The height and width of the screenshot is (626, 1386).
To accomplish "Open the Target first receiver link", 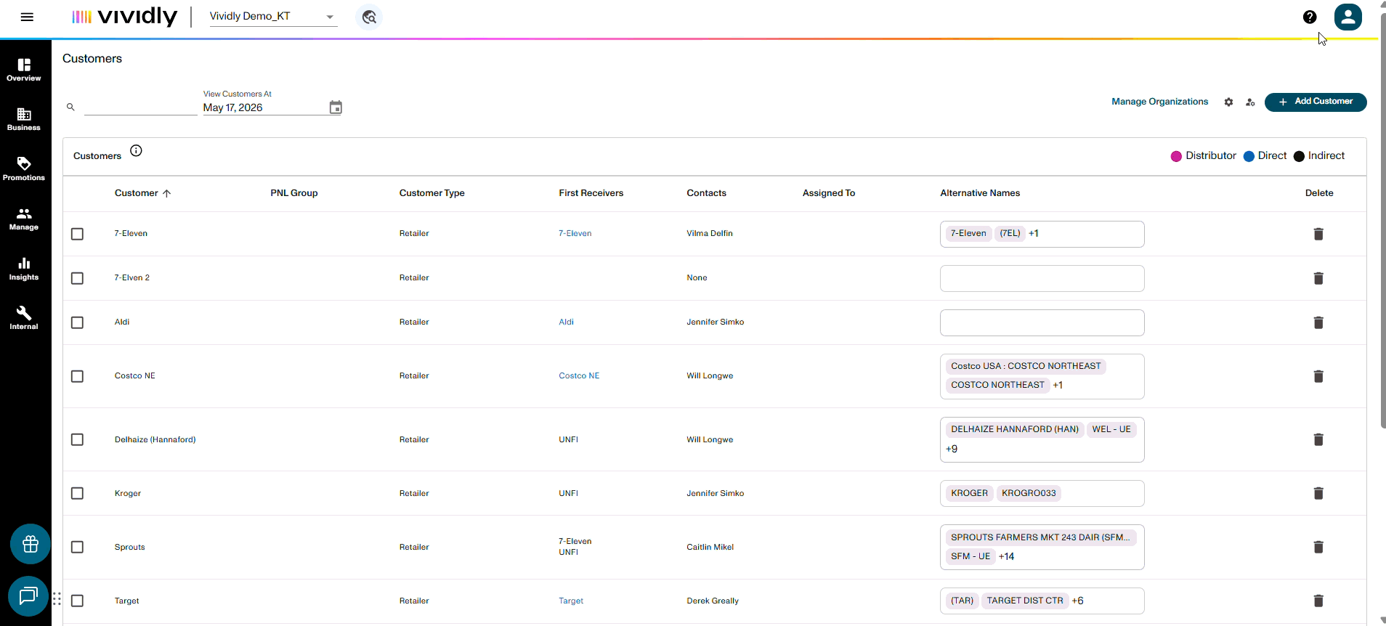I will (x=571, y=601).
